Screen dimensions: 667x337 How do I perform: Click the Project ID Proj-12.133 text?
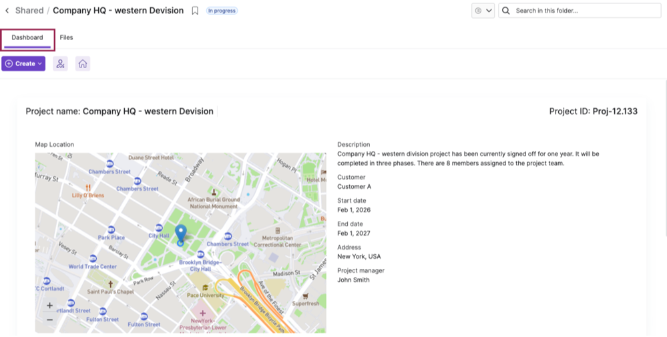point(615,111)
